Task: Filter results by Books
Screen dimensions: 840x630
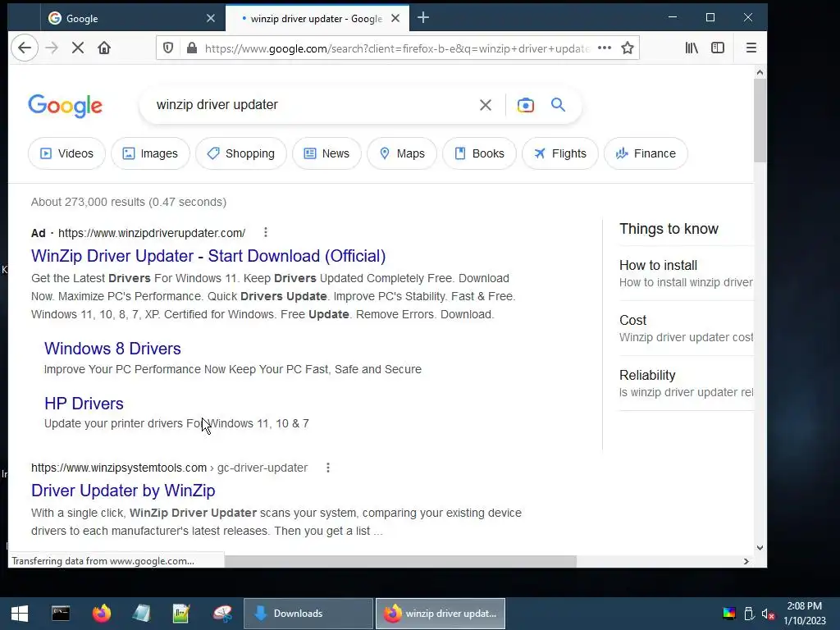Action: (479, 153)
